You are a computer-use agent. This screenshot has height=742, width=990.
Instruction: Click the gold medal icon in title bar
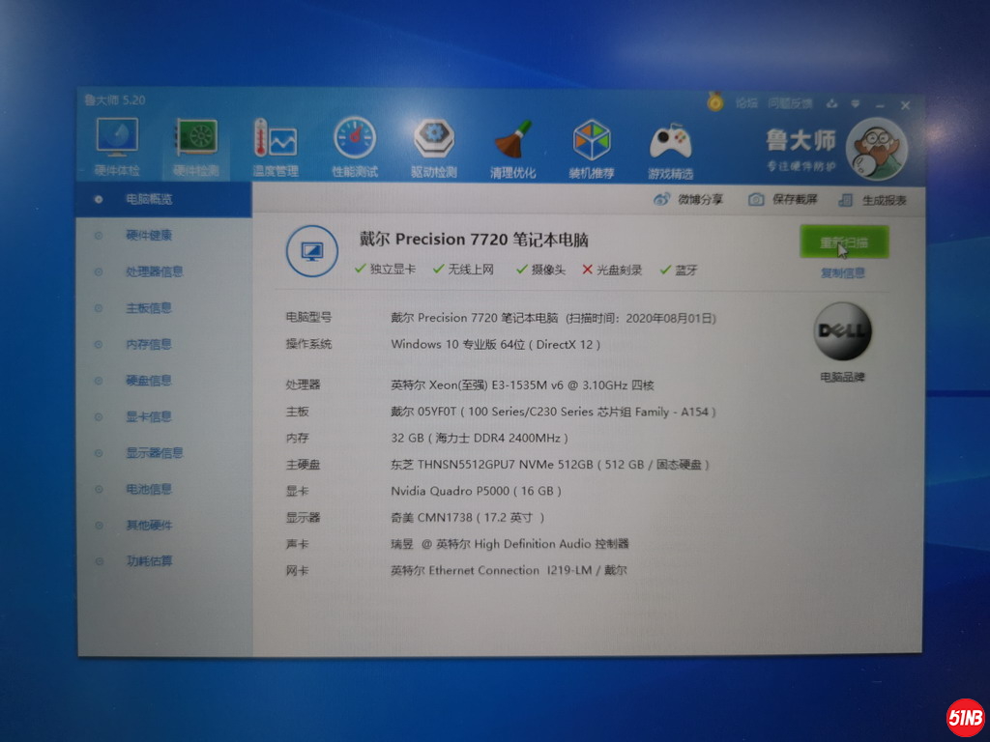click(x=714, y=100)
